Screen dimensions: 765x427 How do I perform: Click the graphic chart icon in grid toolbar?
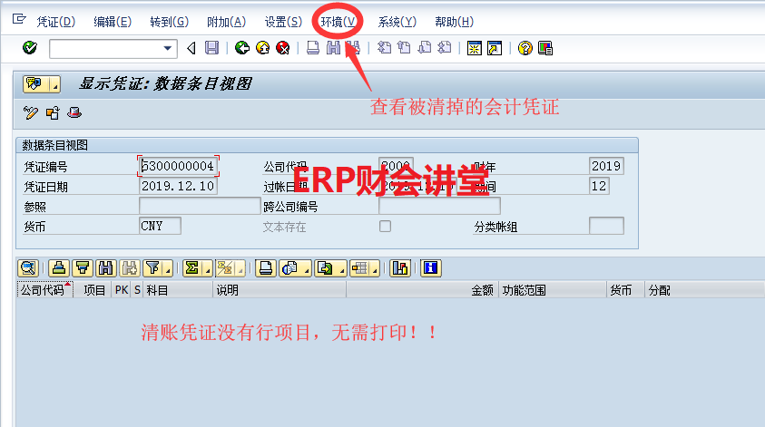tap(400, 267)
